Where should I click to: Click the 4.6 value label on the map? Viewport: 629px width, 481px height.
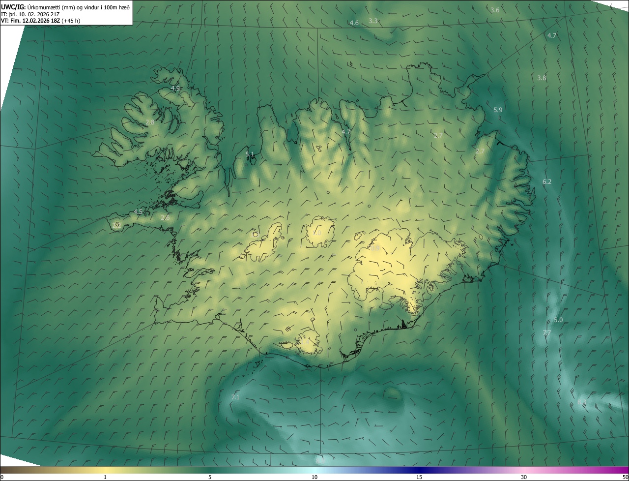click(x=354, y=23)
